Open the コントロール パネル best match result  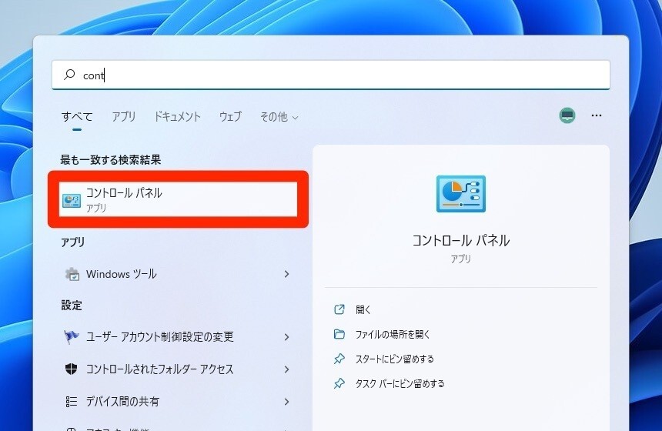point(178,199)
